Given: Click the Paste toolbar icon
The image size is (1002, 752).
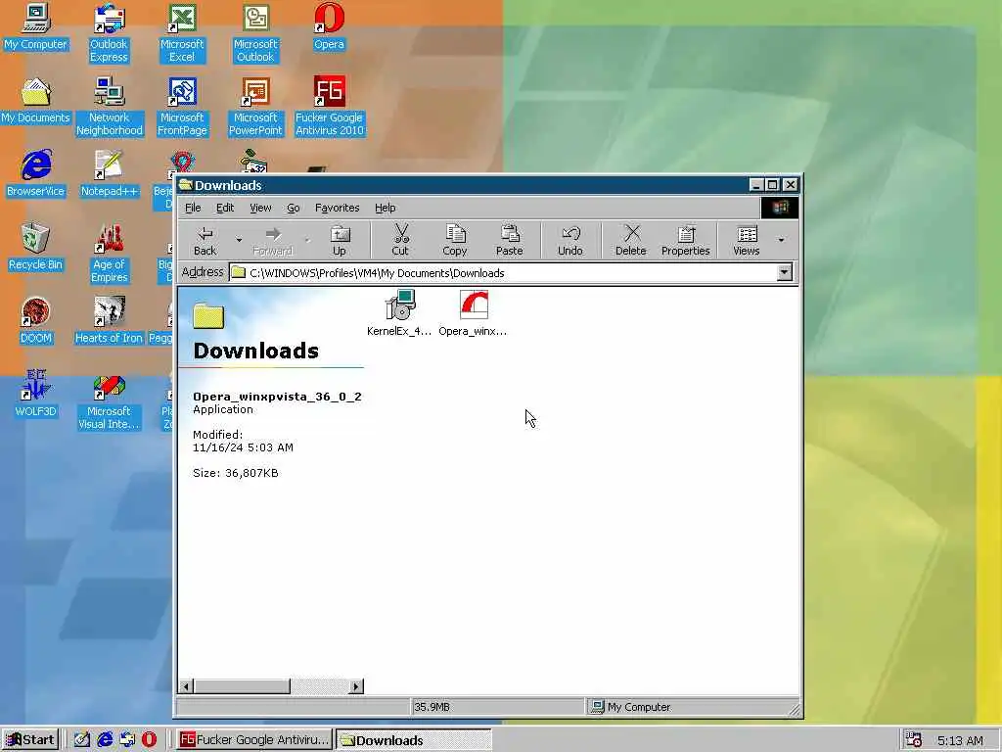Looking at the screenshot, I should coord(509,241).
